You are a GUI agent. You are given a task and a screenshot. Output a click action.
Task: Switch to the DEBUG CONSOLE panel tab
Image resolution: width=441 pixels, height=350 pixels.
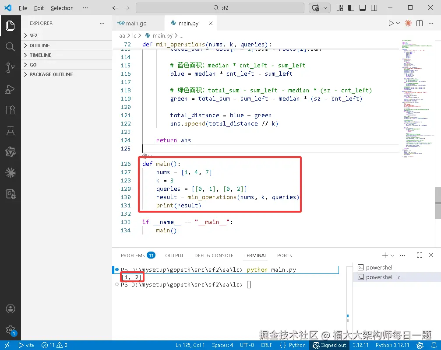(214, 255)
